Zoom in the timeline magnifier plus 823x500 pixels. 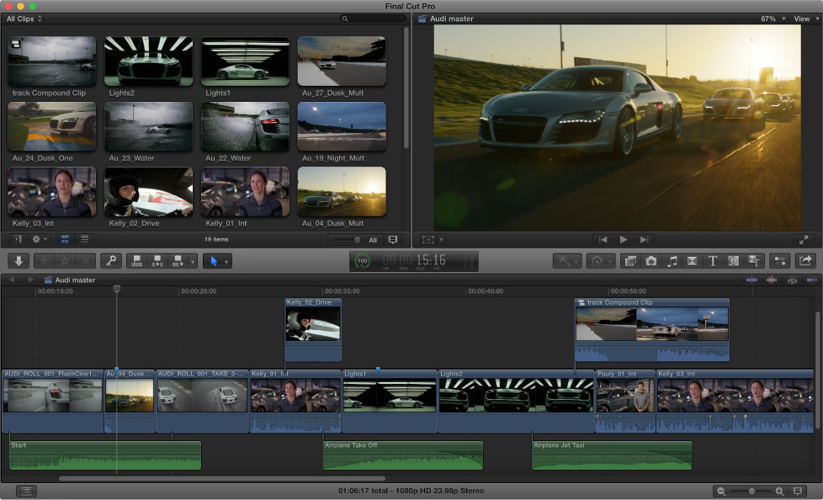point(779,491)
